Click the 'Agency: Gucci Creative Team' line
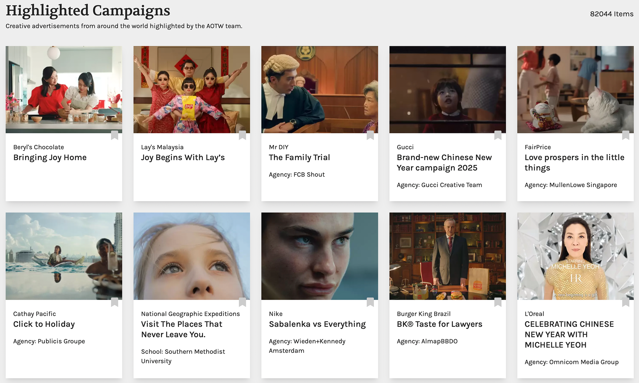The width and height of the screenshot is (639, 383). (x=439, y=185)
